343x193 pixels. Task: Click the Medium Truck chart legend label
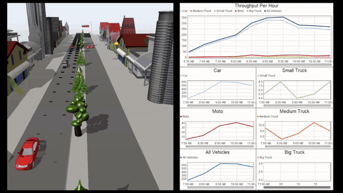(x=269, y=117)
